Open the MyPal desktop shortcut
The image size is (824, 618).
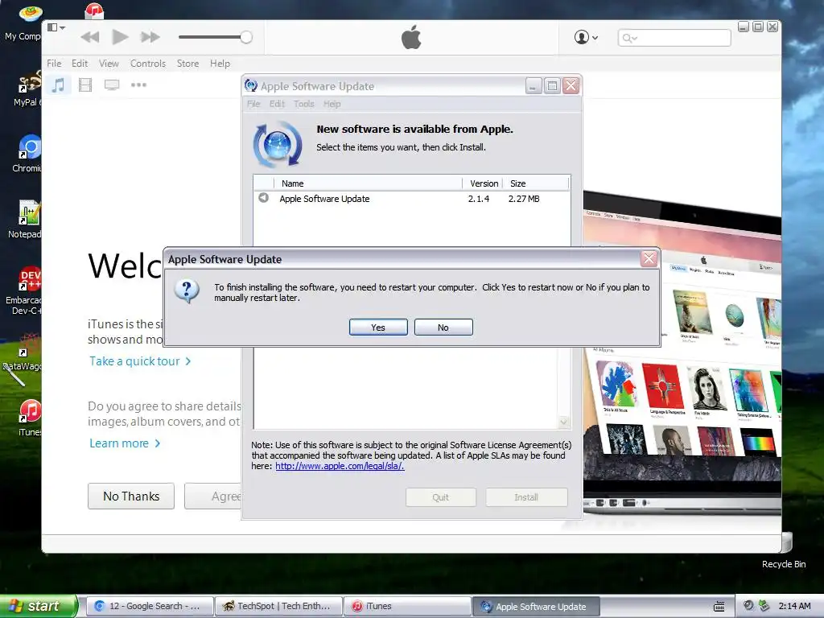(x=27, y=89)
